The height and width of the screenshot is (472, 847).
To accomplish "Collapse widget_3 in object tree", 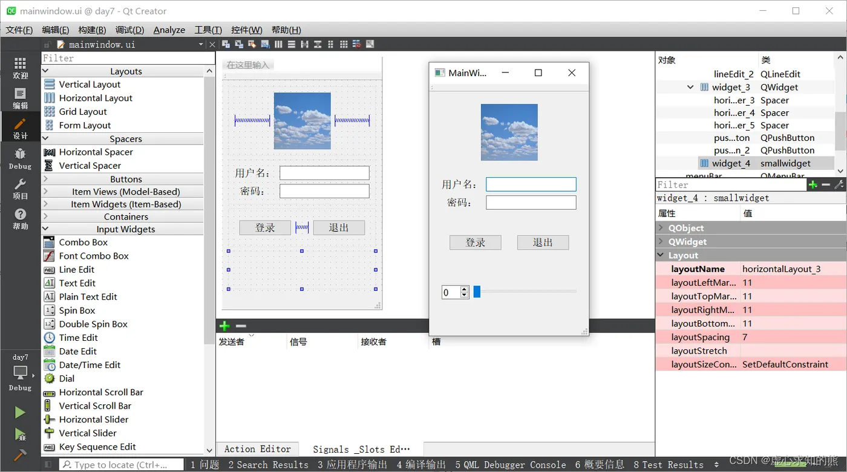I will (690, 87).
